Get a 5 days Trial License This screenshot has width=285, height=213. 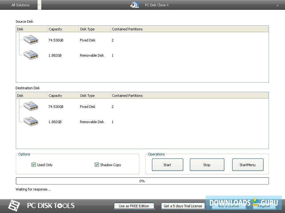tap(183, 206)
